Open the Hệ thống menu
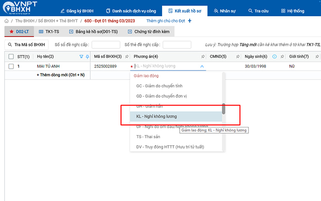Viewport: 321px width, 201px height. pyautogui.click(x=292, y=11)
